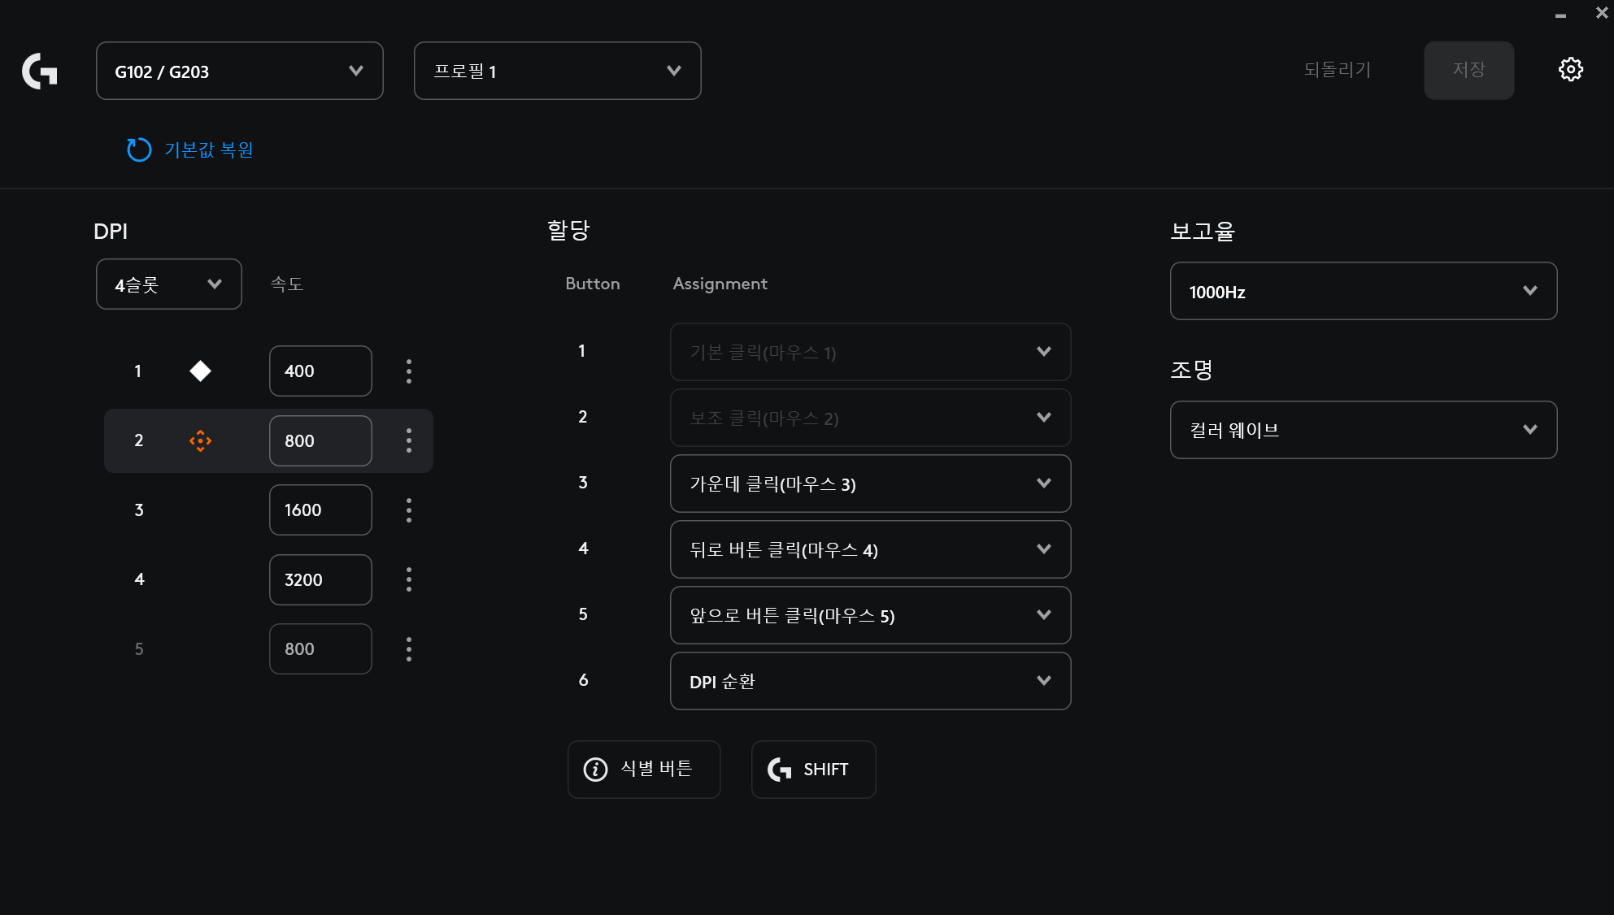This screenshot has width=1614, height=915.
Task: Open the DPI 순환 assignment for button 6
Action: coord(870,682)
